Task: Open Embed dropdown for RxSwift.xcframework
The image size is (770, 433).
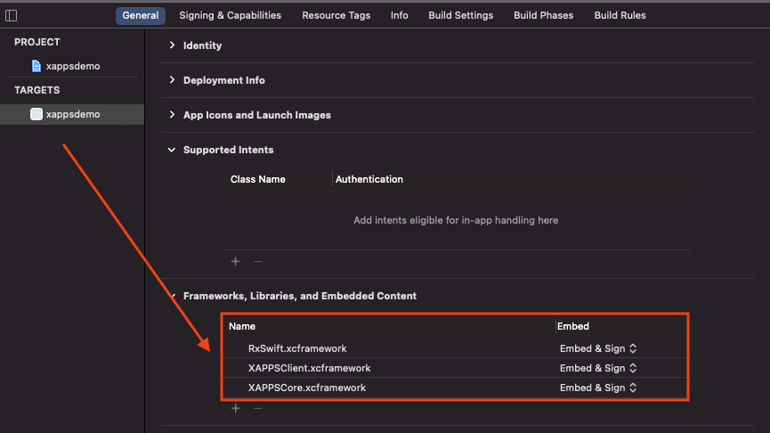Action: (x=598, y=348)
